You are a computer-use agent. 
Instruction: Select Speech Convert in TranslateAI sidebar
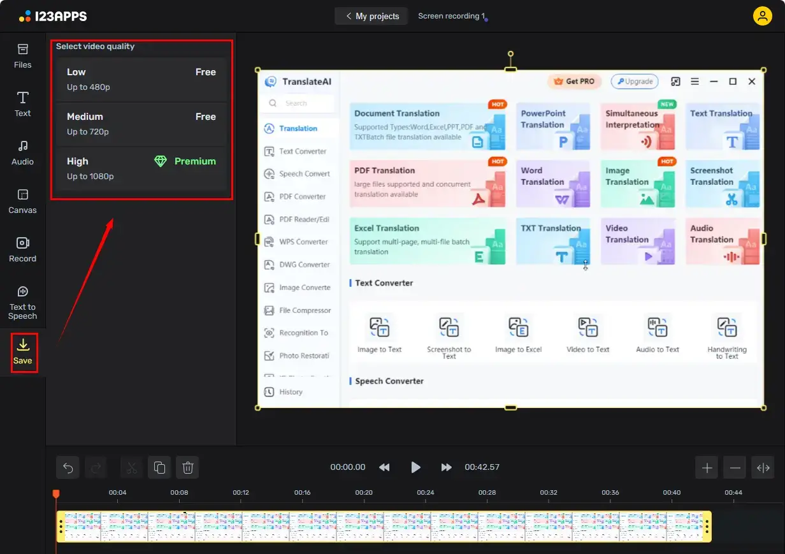(x=298, y=173)
